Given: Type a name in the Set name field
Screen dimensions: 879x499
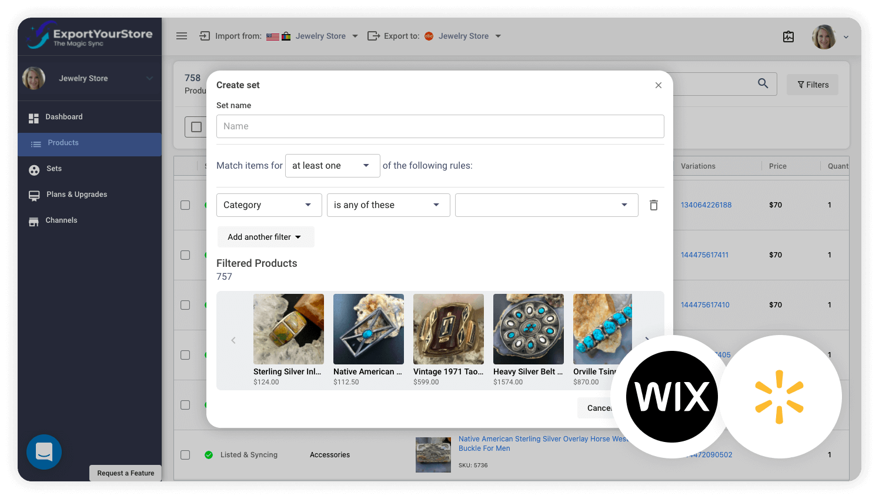Looking at the screenshot, I should pos(440,126).
